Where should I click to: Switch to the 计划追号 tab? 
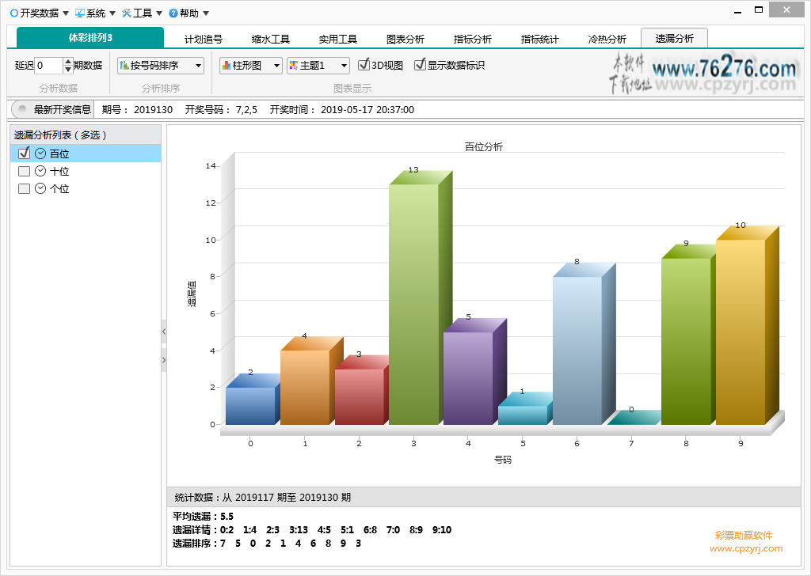(204, 39)
